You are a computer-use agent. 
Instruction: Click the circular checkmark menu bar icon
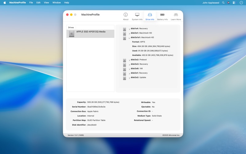coord(241,3)
